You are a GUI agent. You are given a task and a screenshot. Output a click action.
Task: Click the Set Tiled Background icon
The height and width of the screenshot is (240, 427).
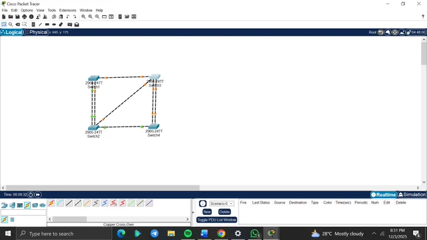click(403, 33)
